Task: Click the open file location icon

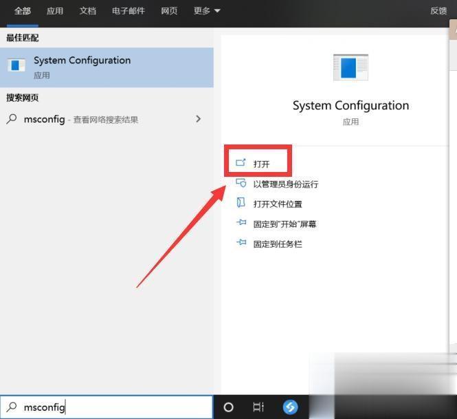Action: 241,202
